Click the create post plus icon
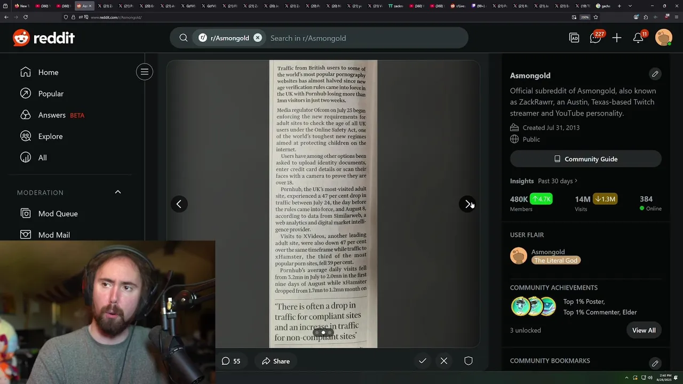Viewport: 683px width, 384px height. coord(617,38)
